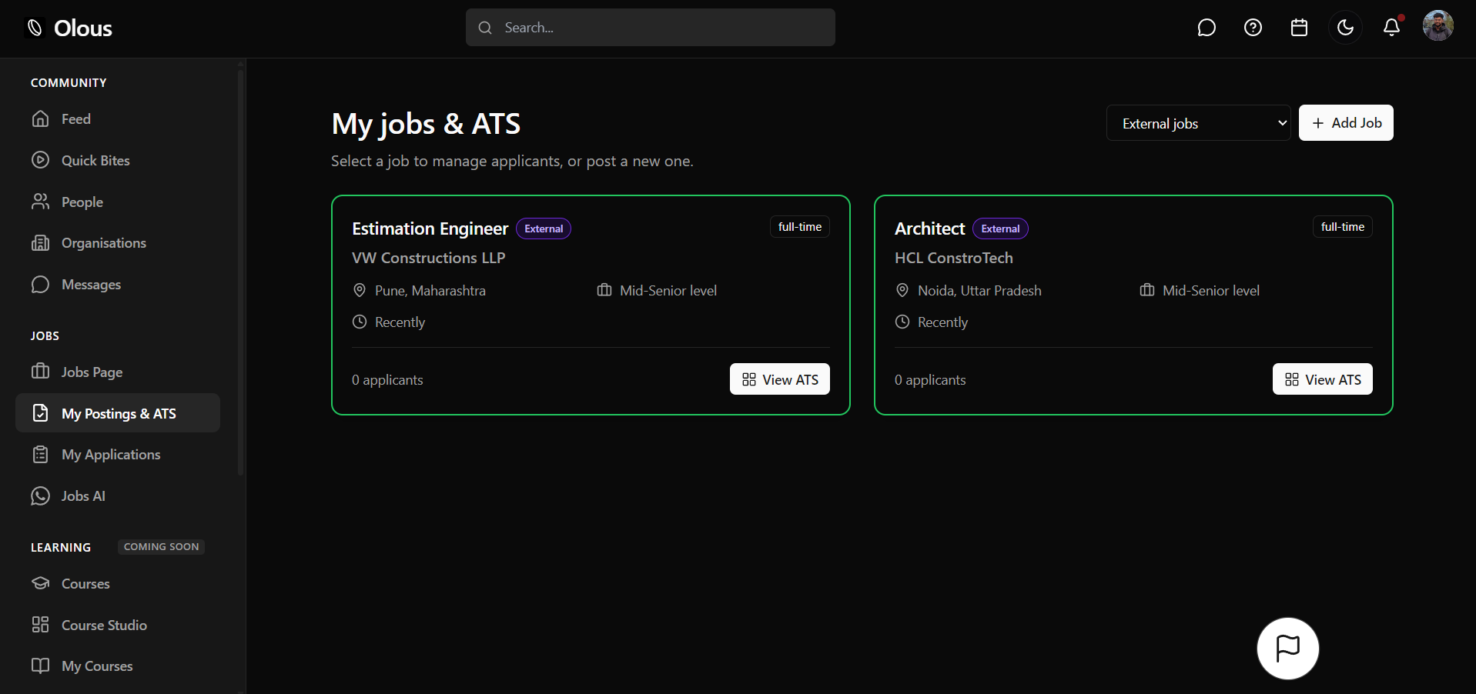View ATS for Estimation Engineer
This screenshot has width=1476, height=694.
click(x=779, y=379)
